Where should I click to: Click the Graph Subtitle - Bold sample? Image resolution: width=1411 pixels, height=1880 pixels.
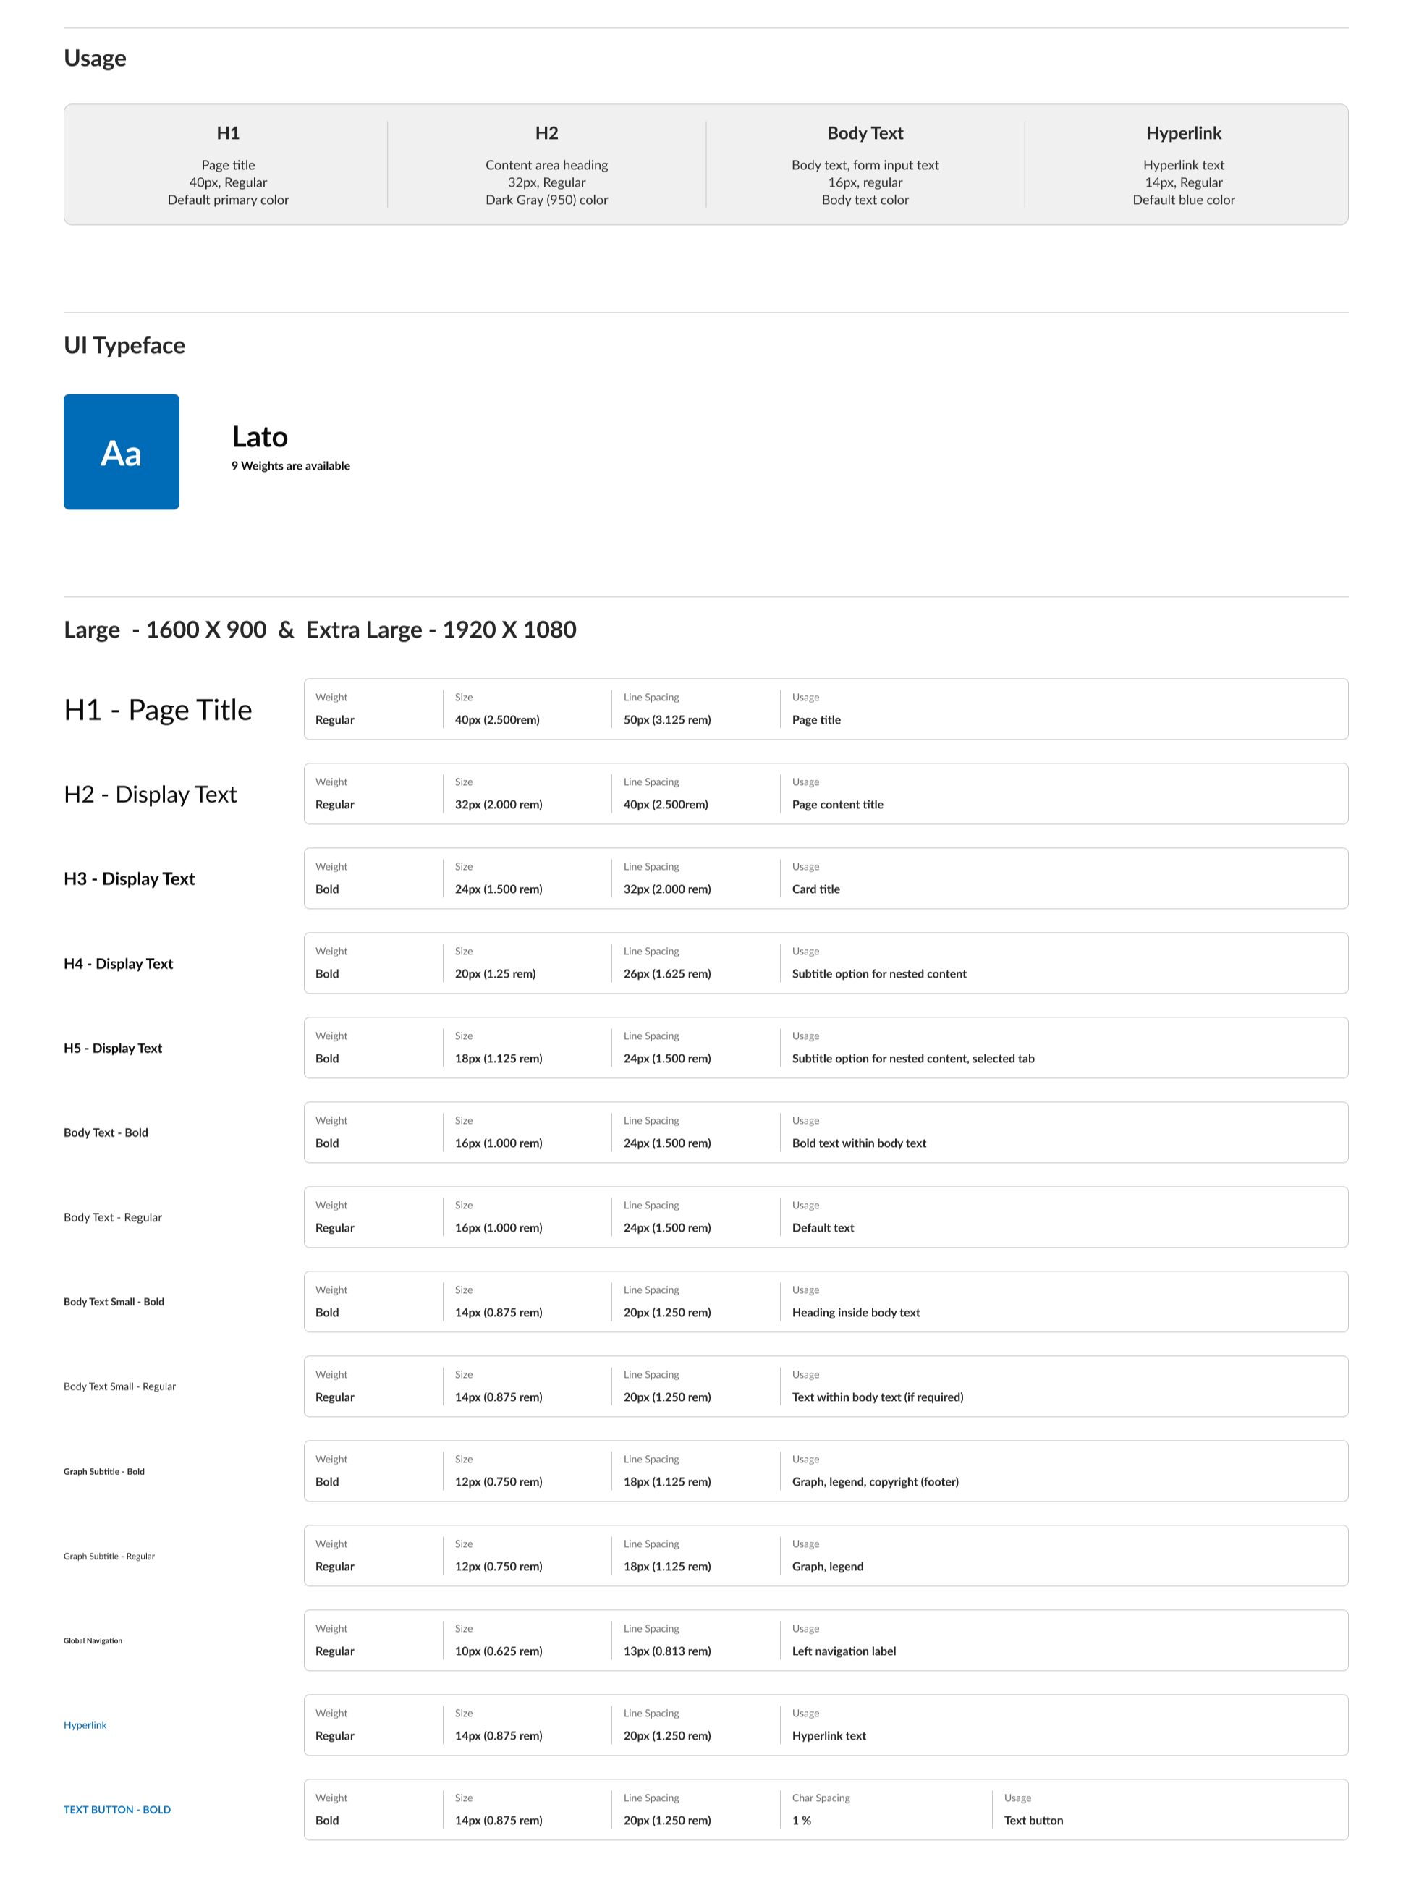(x=103, y=1471)
